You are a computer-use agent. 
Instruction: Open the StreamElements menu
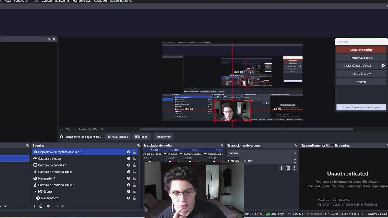pos(121,1)
